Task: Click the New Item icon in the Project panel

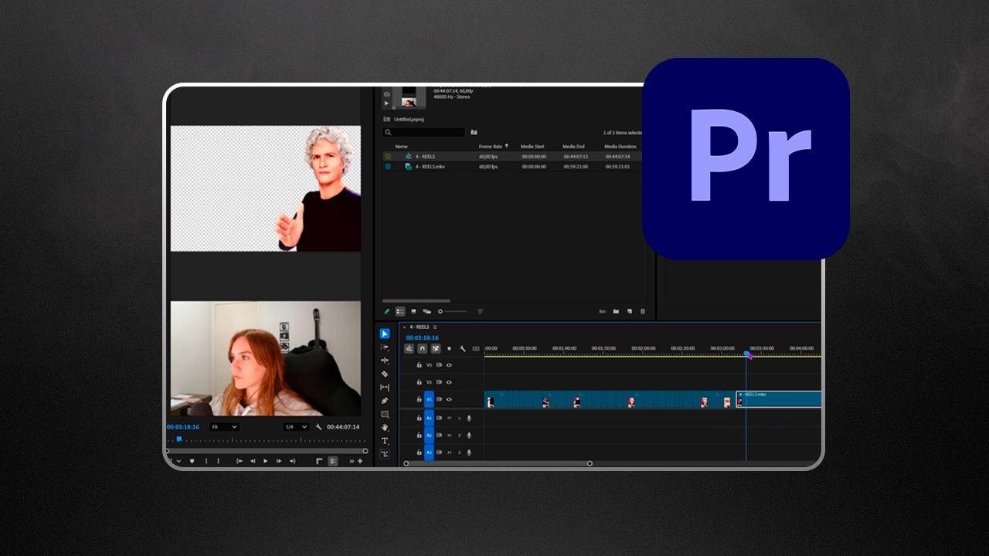Action: pyautogui.click(x=629, y=311)
